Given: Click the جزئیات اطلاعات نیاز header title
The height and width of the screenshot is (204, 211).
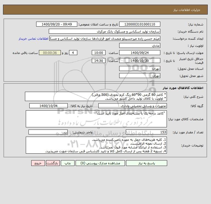Looking at the screenshot, I should [187, 10].
